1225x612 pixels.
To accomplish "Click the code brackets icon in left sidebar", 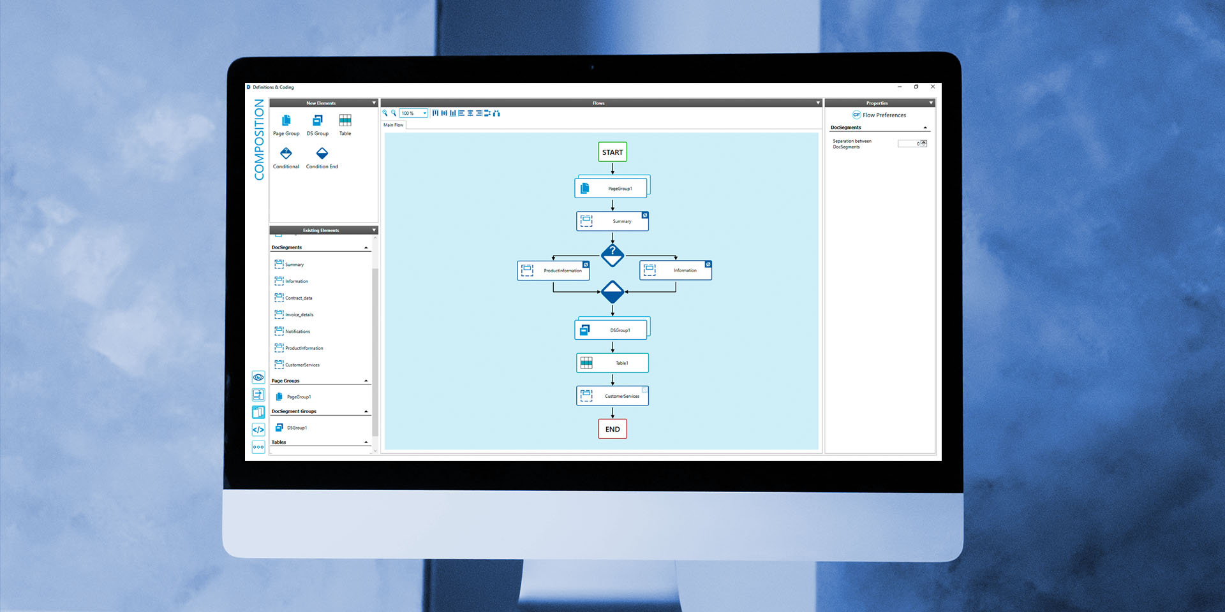I will click(x=258, y=430).
